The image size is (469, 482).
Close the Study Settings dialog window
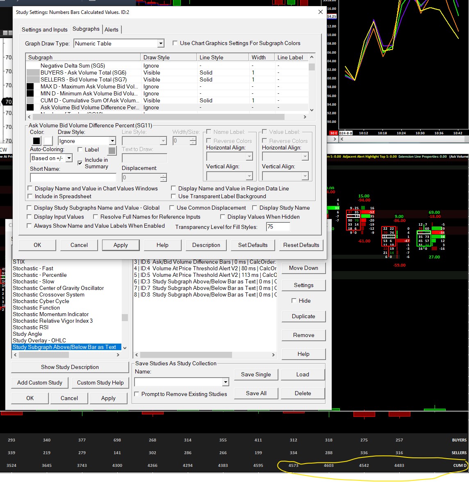pyautogui.click(x=321, y=12)
